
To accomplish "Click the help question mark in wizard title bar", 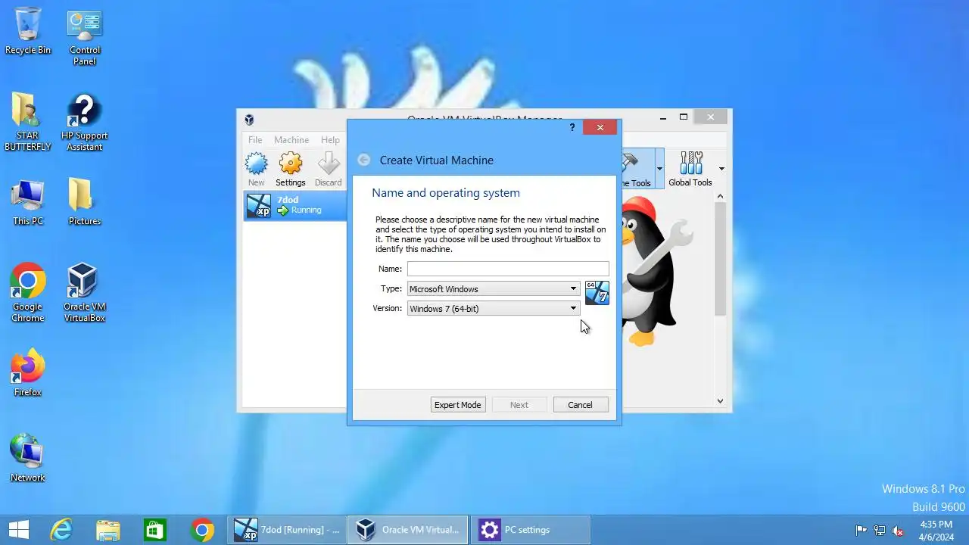I will pos(572,127).
